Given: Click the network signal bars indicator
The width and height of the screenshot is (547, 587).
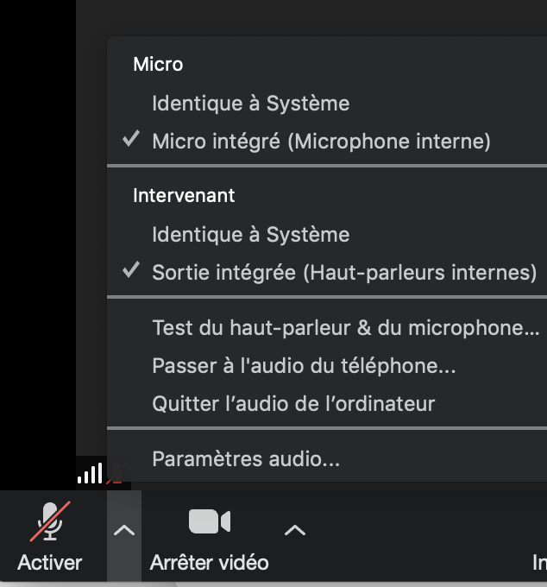Looking at the screenshot, I should (90, 473).
